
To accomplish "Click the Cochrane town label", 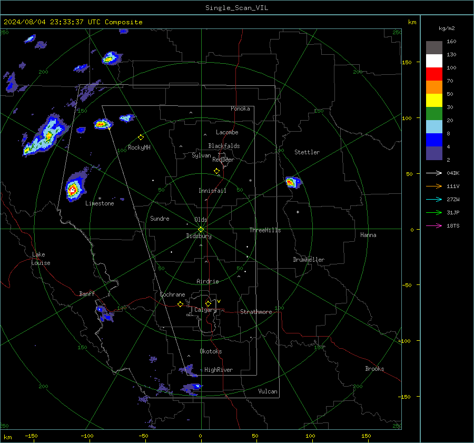I will click(x=172, y=294).
